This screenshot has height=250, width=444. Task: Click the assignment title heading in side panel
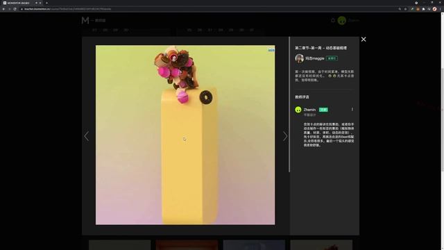coord(321,48)
